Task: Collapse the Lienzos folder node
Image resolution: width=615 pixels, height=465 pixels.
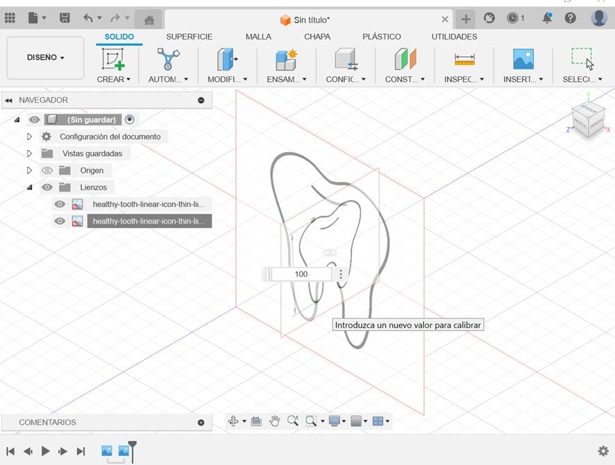Action: pos(29,187)
